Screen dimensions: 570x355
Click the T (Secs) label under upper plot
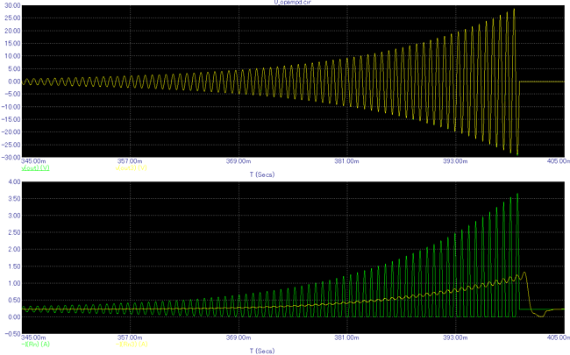pyautogui.click(x=261, y=174)
